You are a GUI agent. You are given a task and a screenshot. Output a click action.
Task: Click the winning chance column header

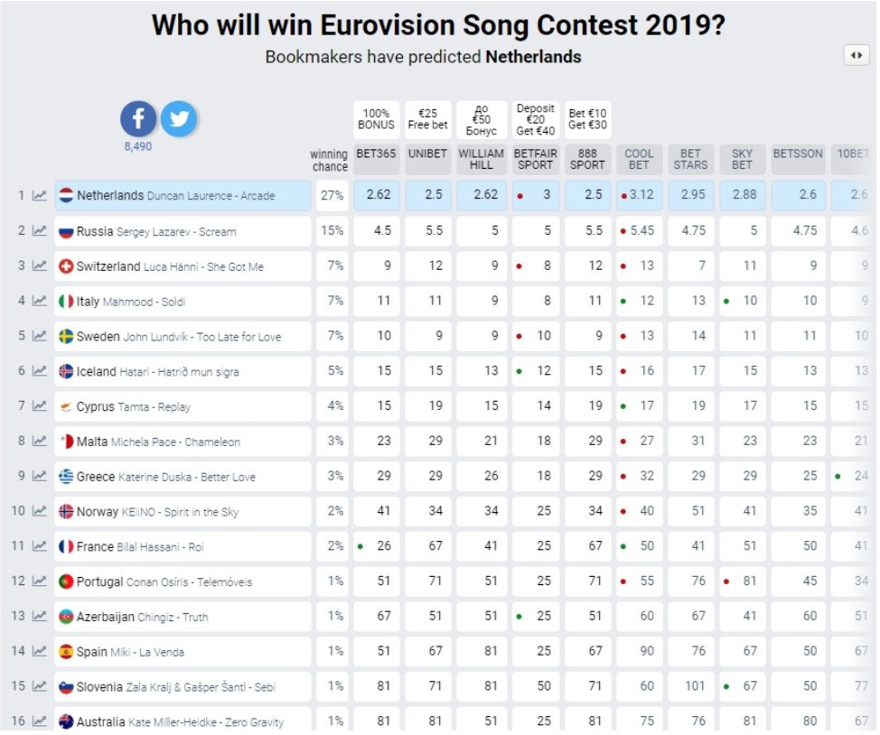(329, 161)
